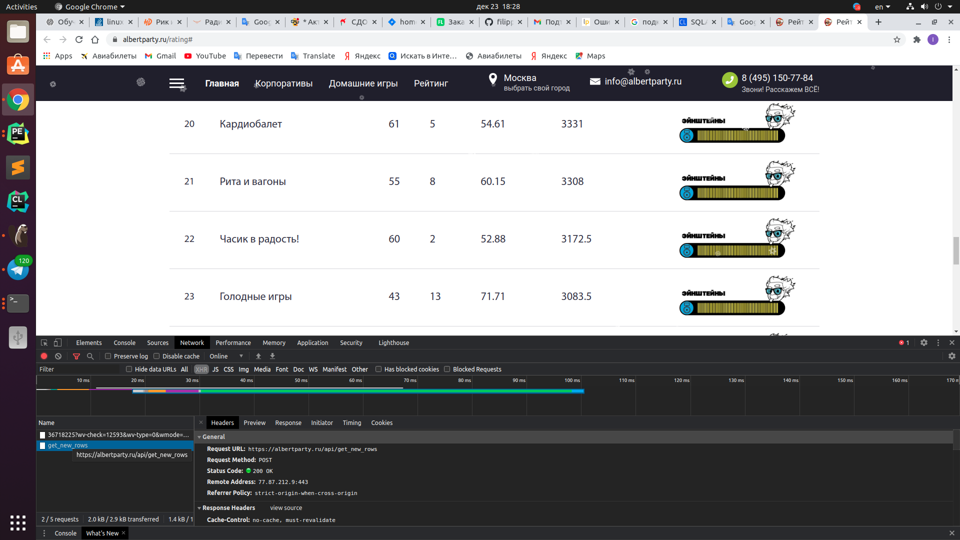Toggle the network filter funnel icon
Viewport: 960px width, 540px height.
[76, 356]
